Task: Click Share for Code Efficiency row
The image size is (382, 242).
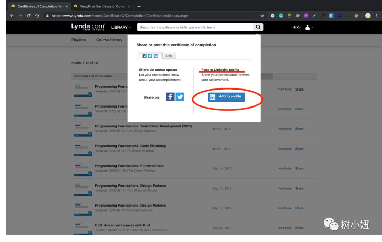Action: click(x=300, y=149)
